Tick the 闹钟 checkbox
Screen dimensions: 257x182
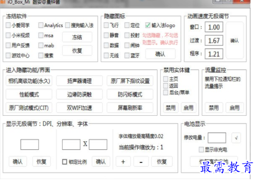click(127, 45)
